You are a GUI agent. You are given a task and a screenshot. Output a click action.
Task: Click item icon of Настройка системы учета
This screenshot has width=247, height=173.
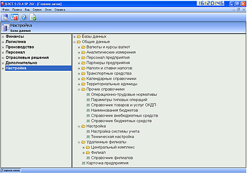(x=88, y=132)
